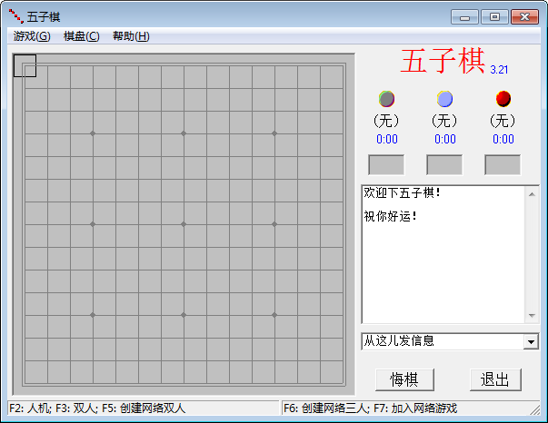Image resolution: width=548 pixels, height=423 pixels.
Task: Click the top-right star point on the board
Action: click(274, 133)
